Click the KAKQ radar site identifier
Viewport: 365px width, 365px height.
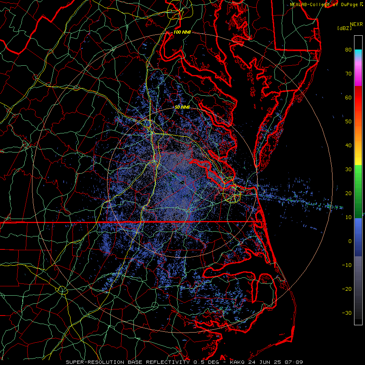[237, 362]
